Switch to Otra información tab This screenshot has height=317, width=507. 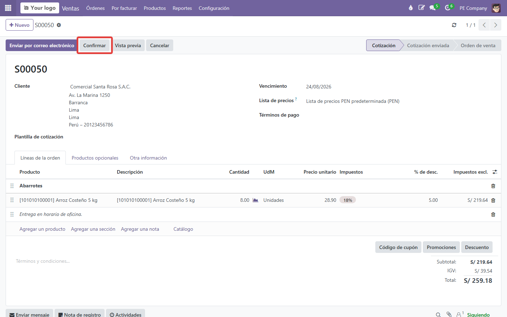click(x=148, y=158)
